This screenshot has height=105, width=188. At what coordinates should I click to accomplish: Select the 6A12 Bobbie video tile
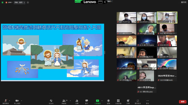(126, 64)
